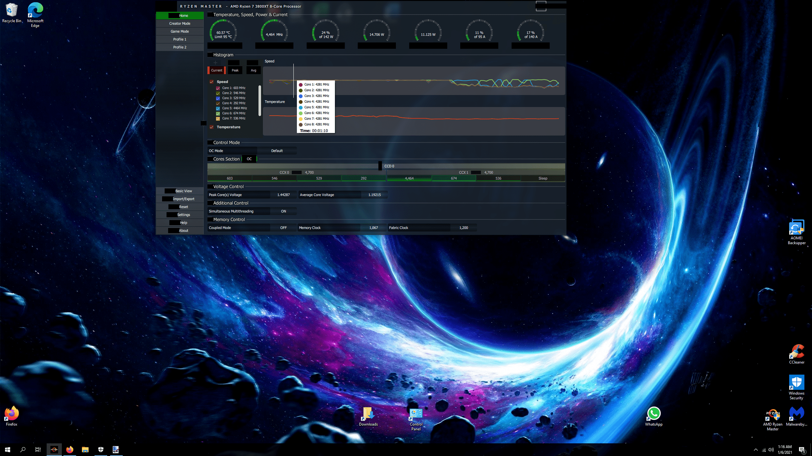Select the Home tab in the sidebar
The height and width of the screenshot is (456, 812).
tap(180, 16)
